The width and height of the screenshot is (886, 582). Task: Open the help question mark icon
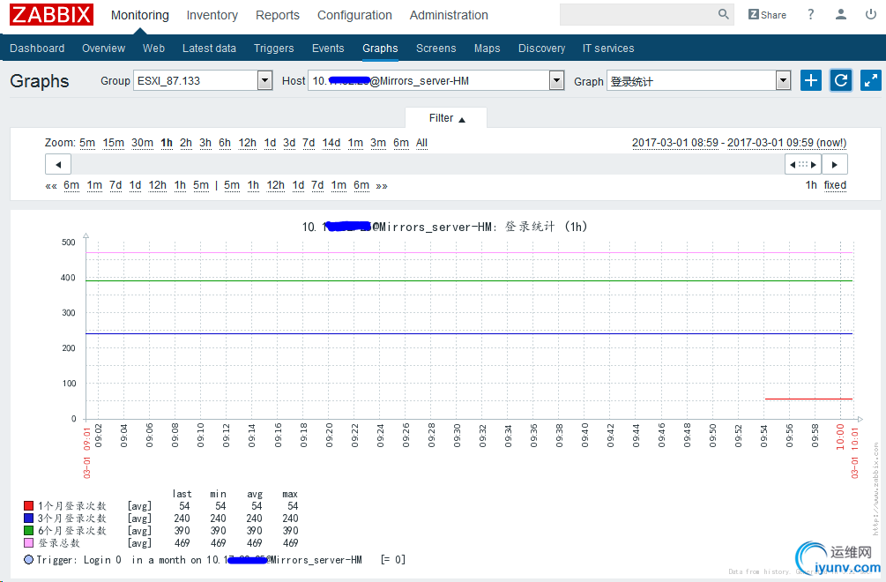pyautogui.click(x=811, y=15)
